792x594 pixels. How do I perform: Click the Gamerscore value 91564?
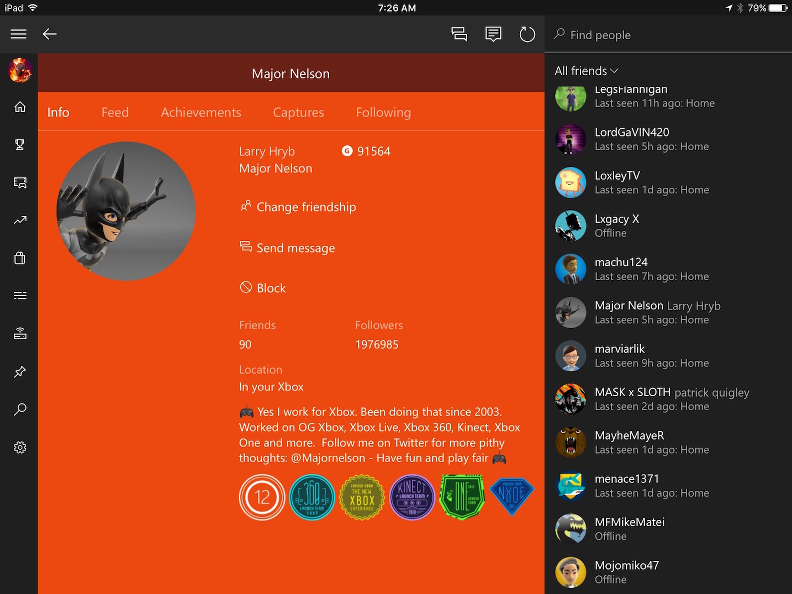coord(374,151)
